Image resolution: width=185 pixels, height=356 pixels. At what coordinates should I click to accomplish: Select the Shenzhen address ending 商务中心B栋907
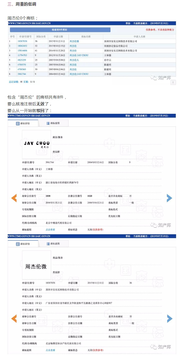point(79,303)
